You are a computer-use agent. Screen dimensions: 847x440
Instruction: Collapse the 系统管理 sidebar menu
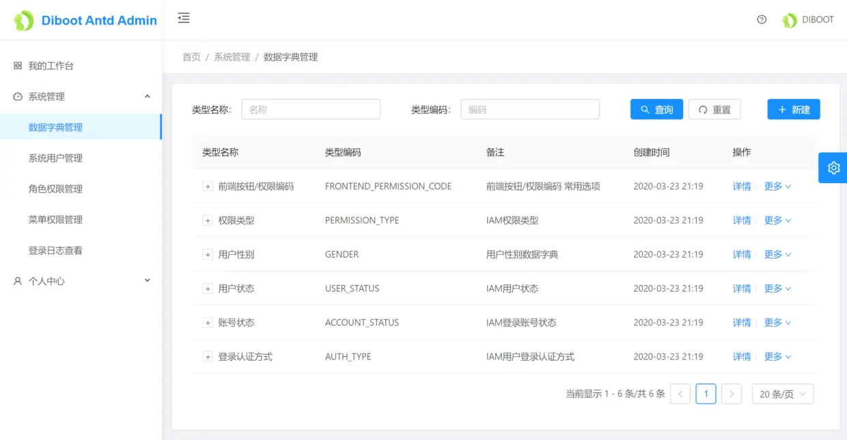[82, 96]
